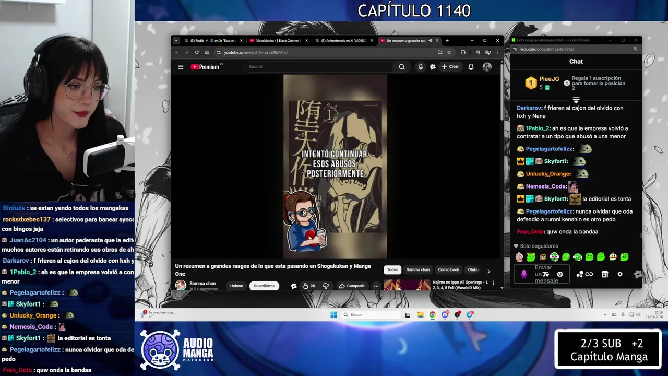668x376 pixels.
Task: Click the Windows taskbar Buscar search box
Action: coord(372,315)
